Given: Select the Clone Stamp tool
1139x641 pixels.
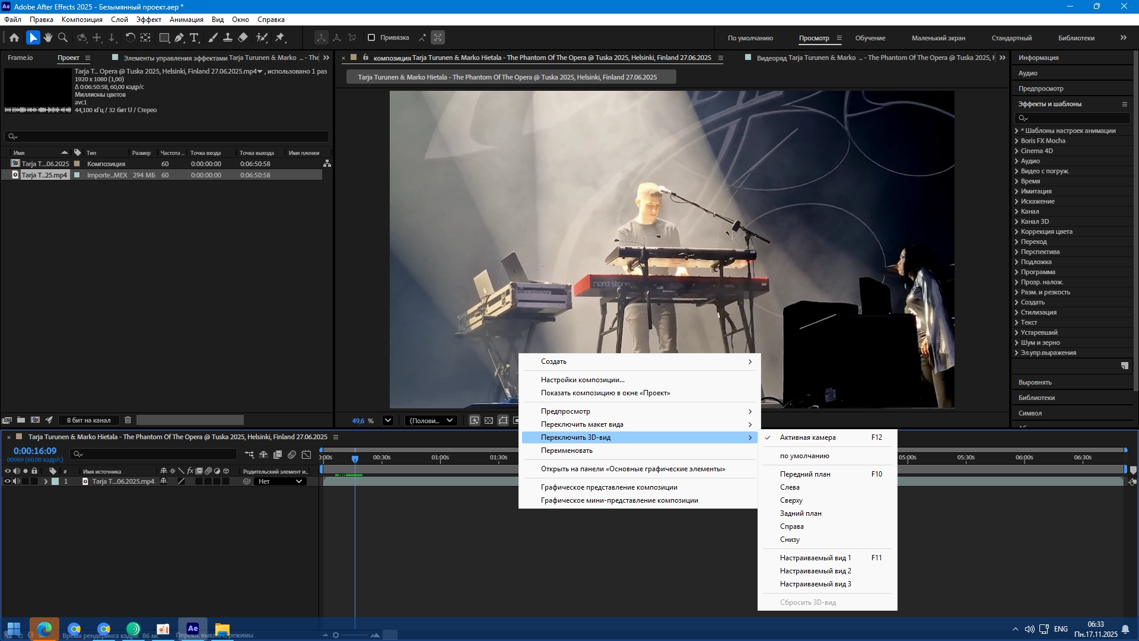Looking at the screenshot, I should [x=228, y=37].
